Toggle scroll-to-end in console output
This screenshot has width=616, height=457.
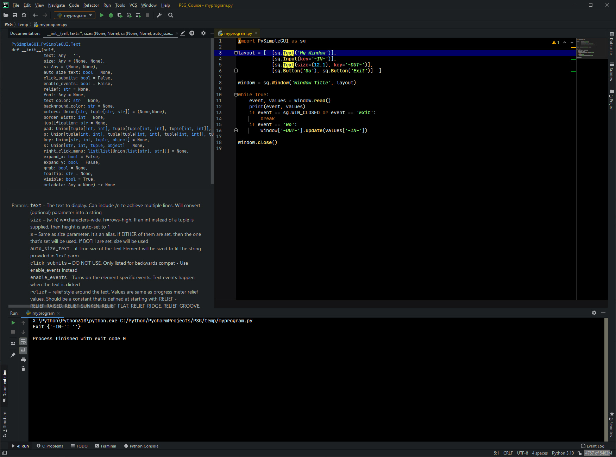pos(23,350)
